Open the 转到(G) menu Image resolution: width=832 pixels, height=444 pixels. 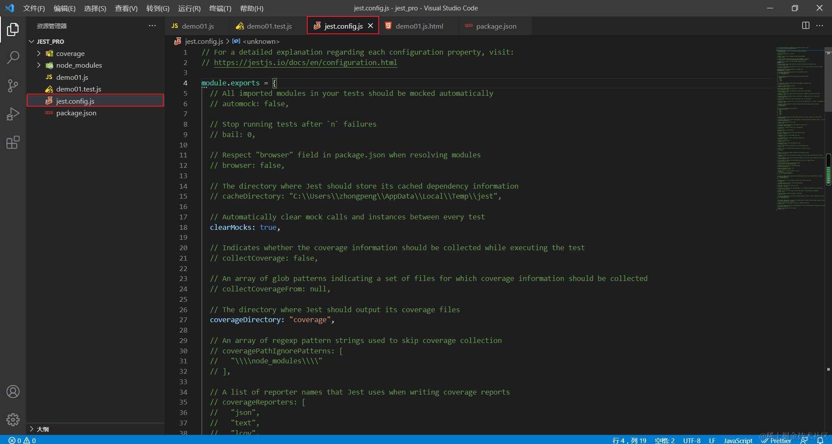pyautogui.click(x=158, y=8)
